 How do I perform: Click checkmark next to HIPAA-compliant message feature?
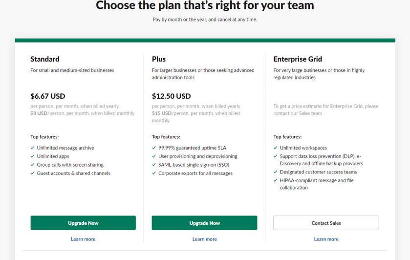coord(276,181)
